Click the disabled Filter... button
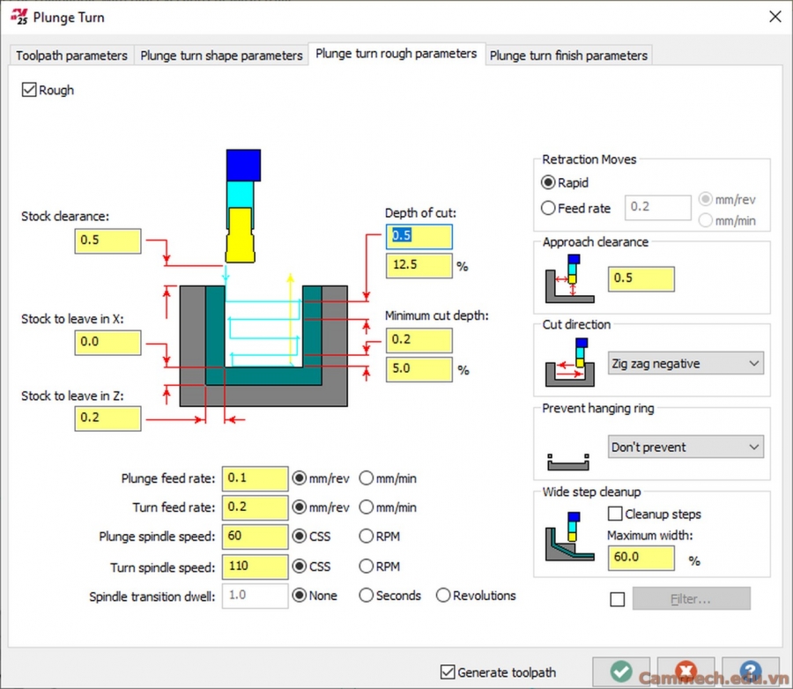The height and width of the screenshot is (689, 793). coord(692,599)
